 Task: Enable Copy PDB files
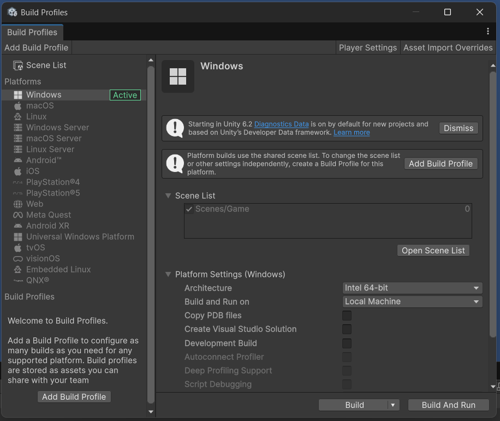[x=347, y=316]
